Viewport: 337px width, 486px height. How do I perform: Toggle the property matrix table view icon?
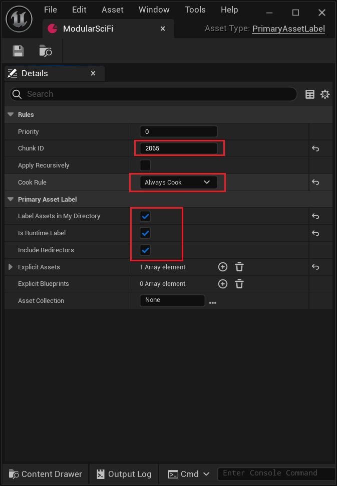coord(310,94)
